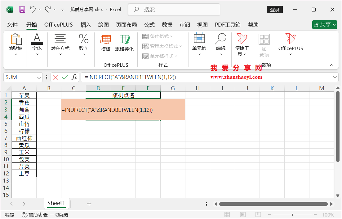Open the OfficePLUS ribbon button at right

click(x=291, y=44)
